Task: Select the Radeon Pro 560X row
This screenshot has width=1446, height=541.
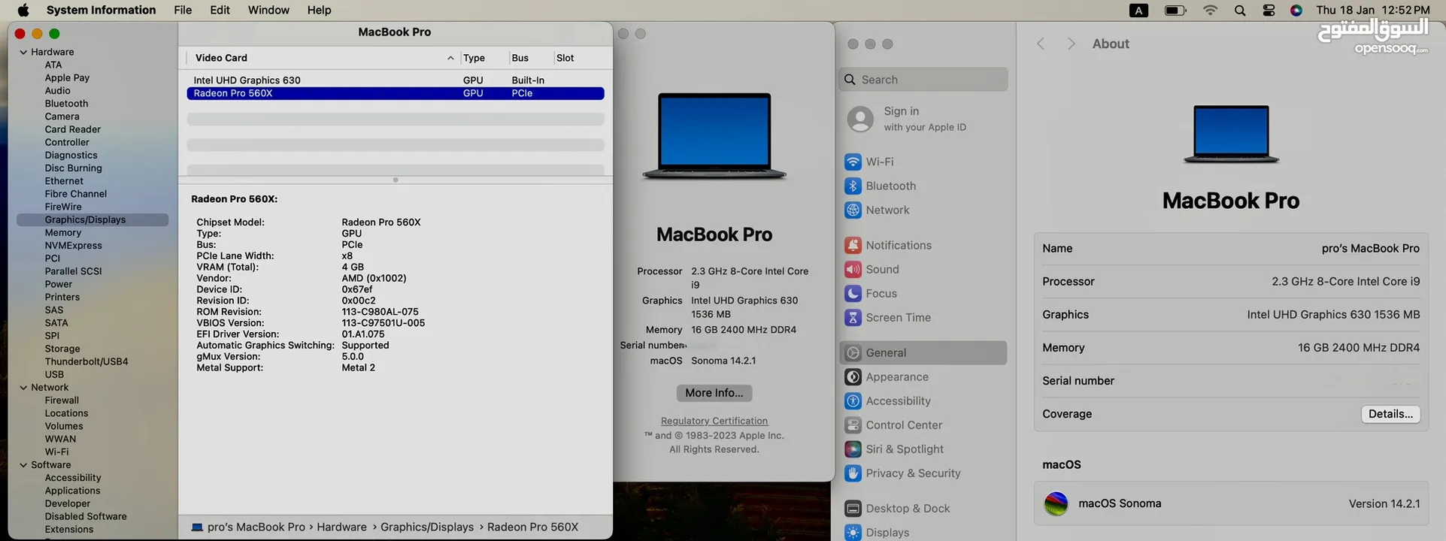Action: (x=396, y=93)
